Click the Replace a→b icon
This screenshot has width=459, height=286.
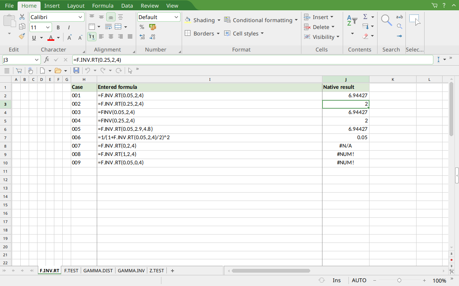[399, 17]
